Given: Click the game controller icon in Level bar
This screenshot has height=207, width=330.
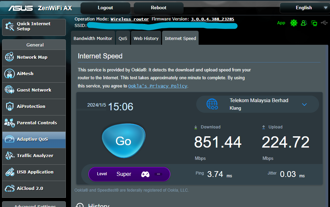Looking at the screenshot, I should pos(145,174).
